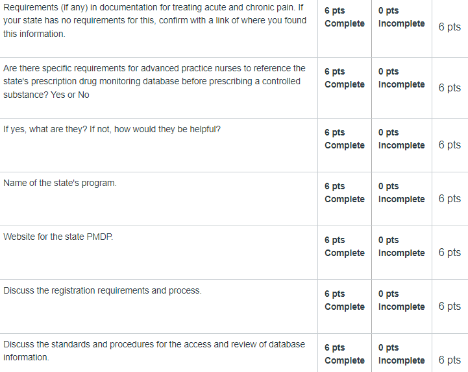Click Complete for database access standards row
This screenshot has width=468, height=372.
345,353
